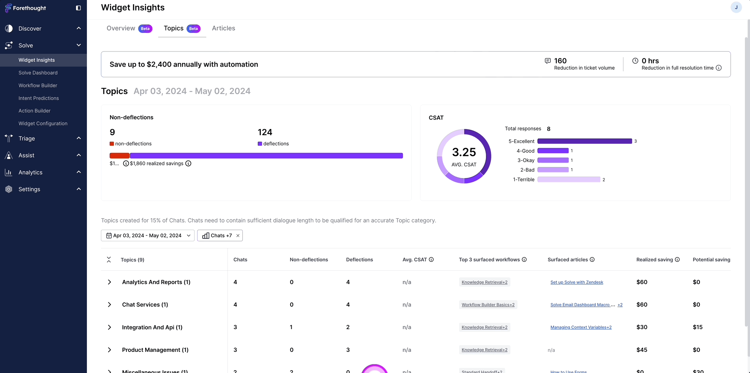Screen dimensions: 750x373
Task: Click Workflow Builder Basics+2 workflow tag
Action: click(x=488, y=305)
